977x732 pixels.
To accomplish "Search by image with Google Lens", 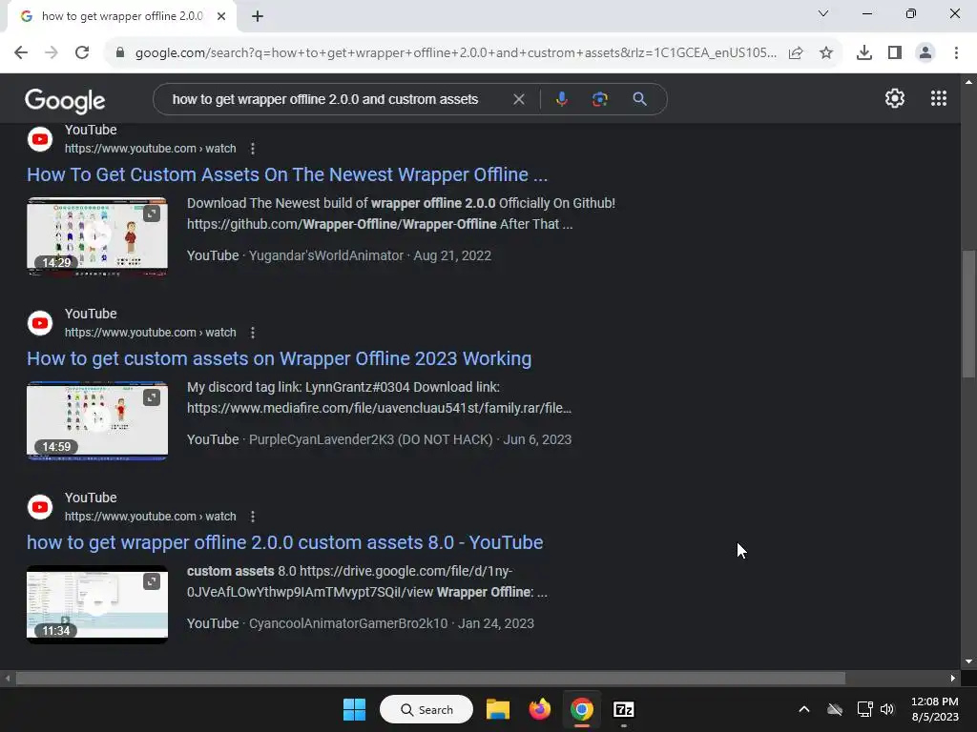I will pos(600,99).
